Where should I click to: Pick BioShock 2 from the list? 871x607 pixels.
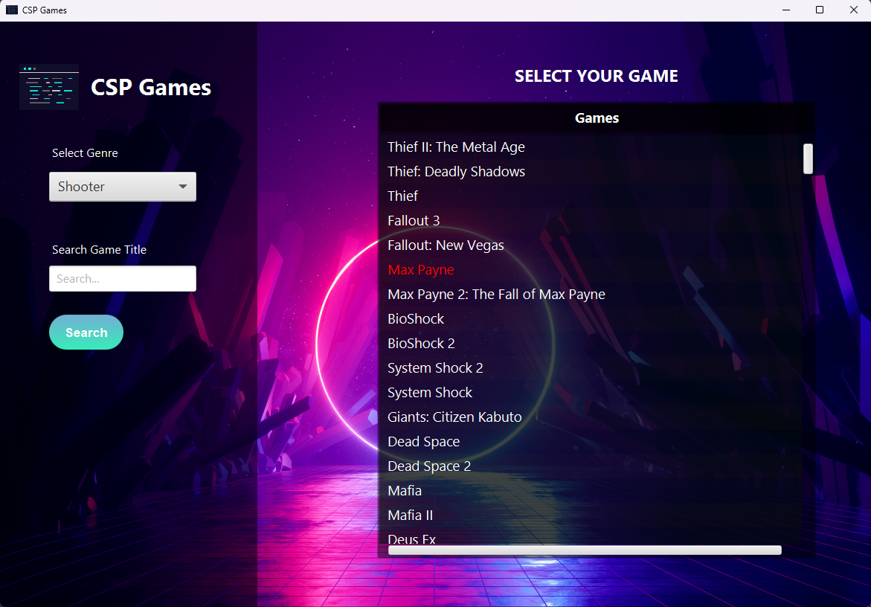click(421, 344)
